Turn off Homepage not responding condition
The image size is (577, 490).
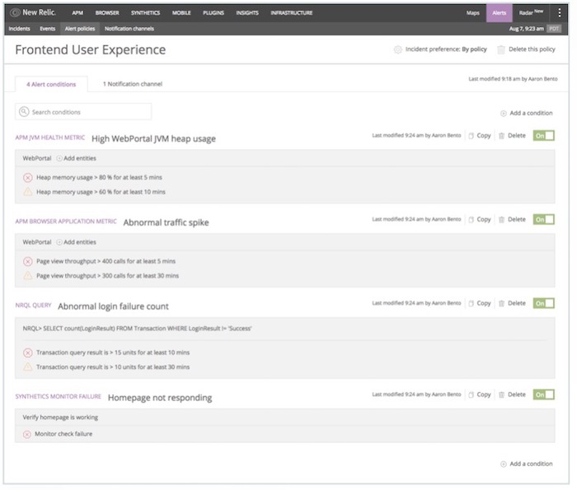(543, 394)
